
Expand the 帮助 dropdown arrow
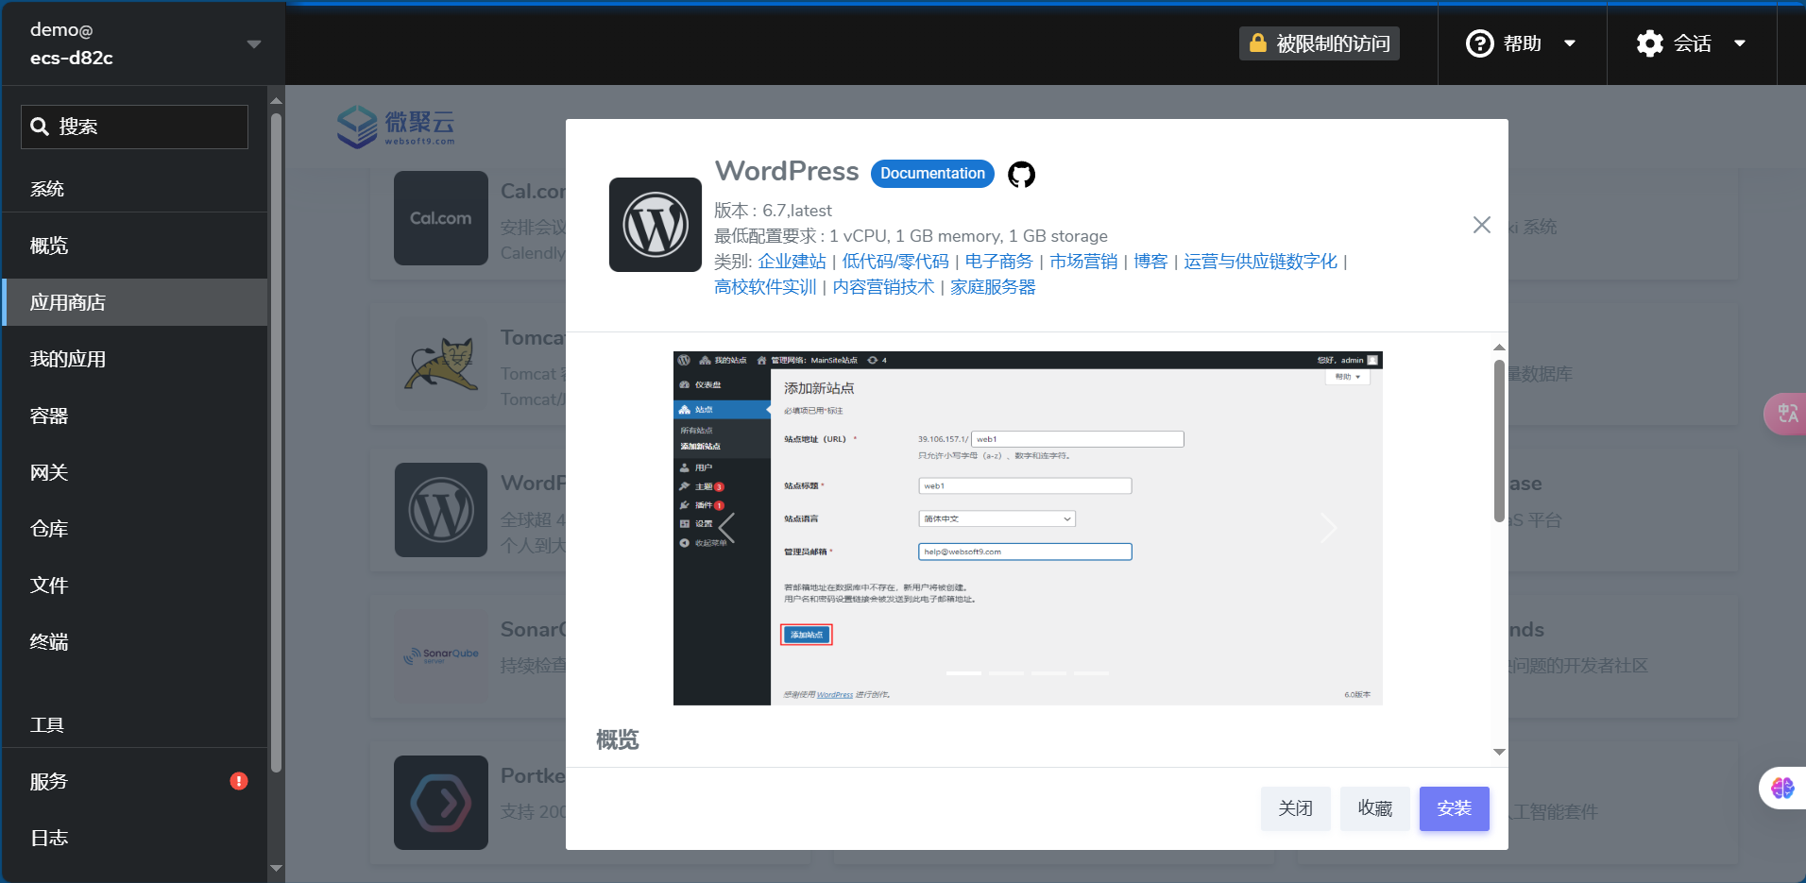[1570, 43]
